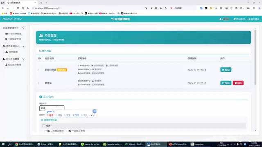Open 一级菜单管理 in the sidebar
The image size is (262, 147).
point(14,33)
